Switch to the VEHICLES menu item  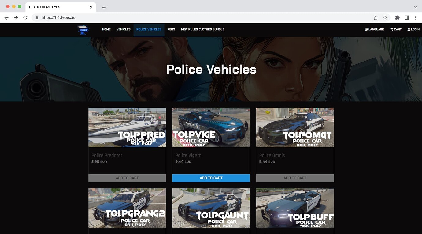(x=123, y=29)
